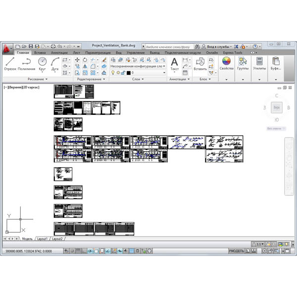Select the Полилиния polyline tool
297x297 pixels.
(26, 64)
